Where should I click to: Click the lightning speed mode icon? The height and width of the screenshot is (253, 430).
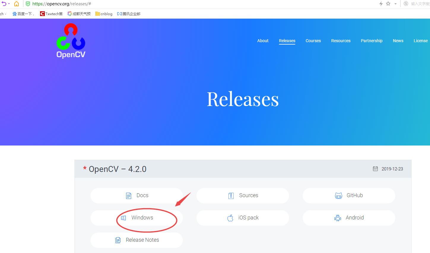(x=381, y=4)
